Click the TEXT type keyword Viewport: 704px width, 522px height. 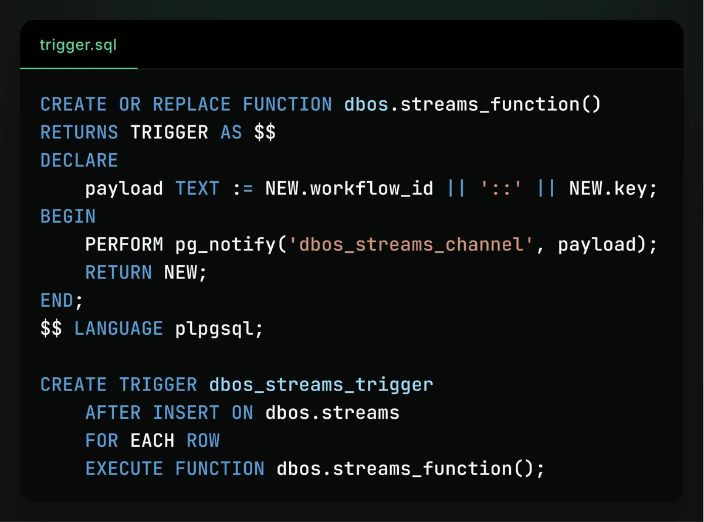pos(197,189)
